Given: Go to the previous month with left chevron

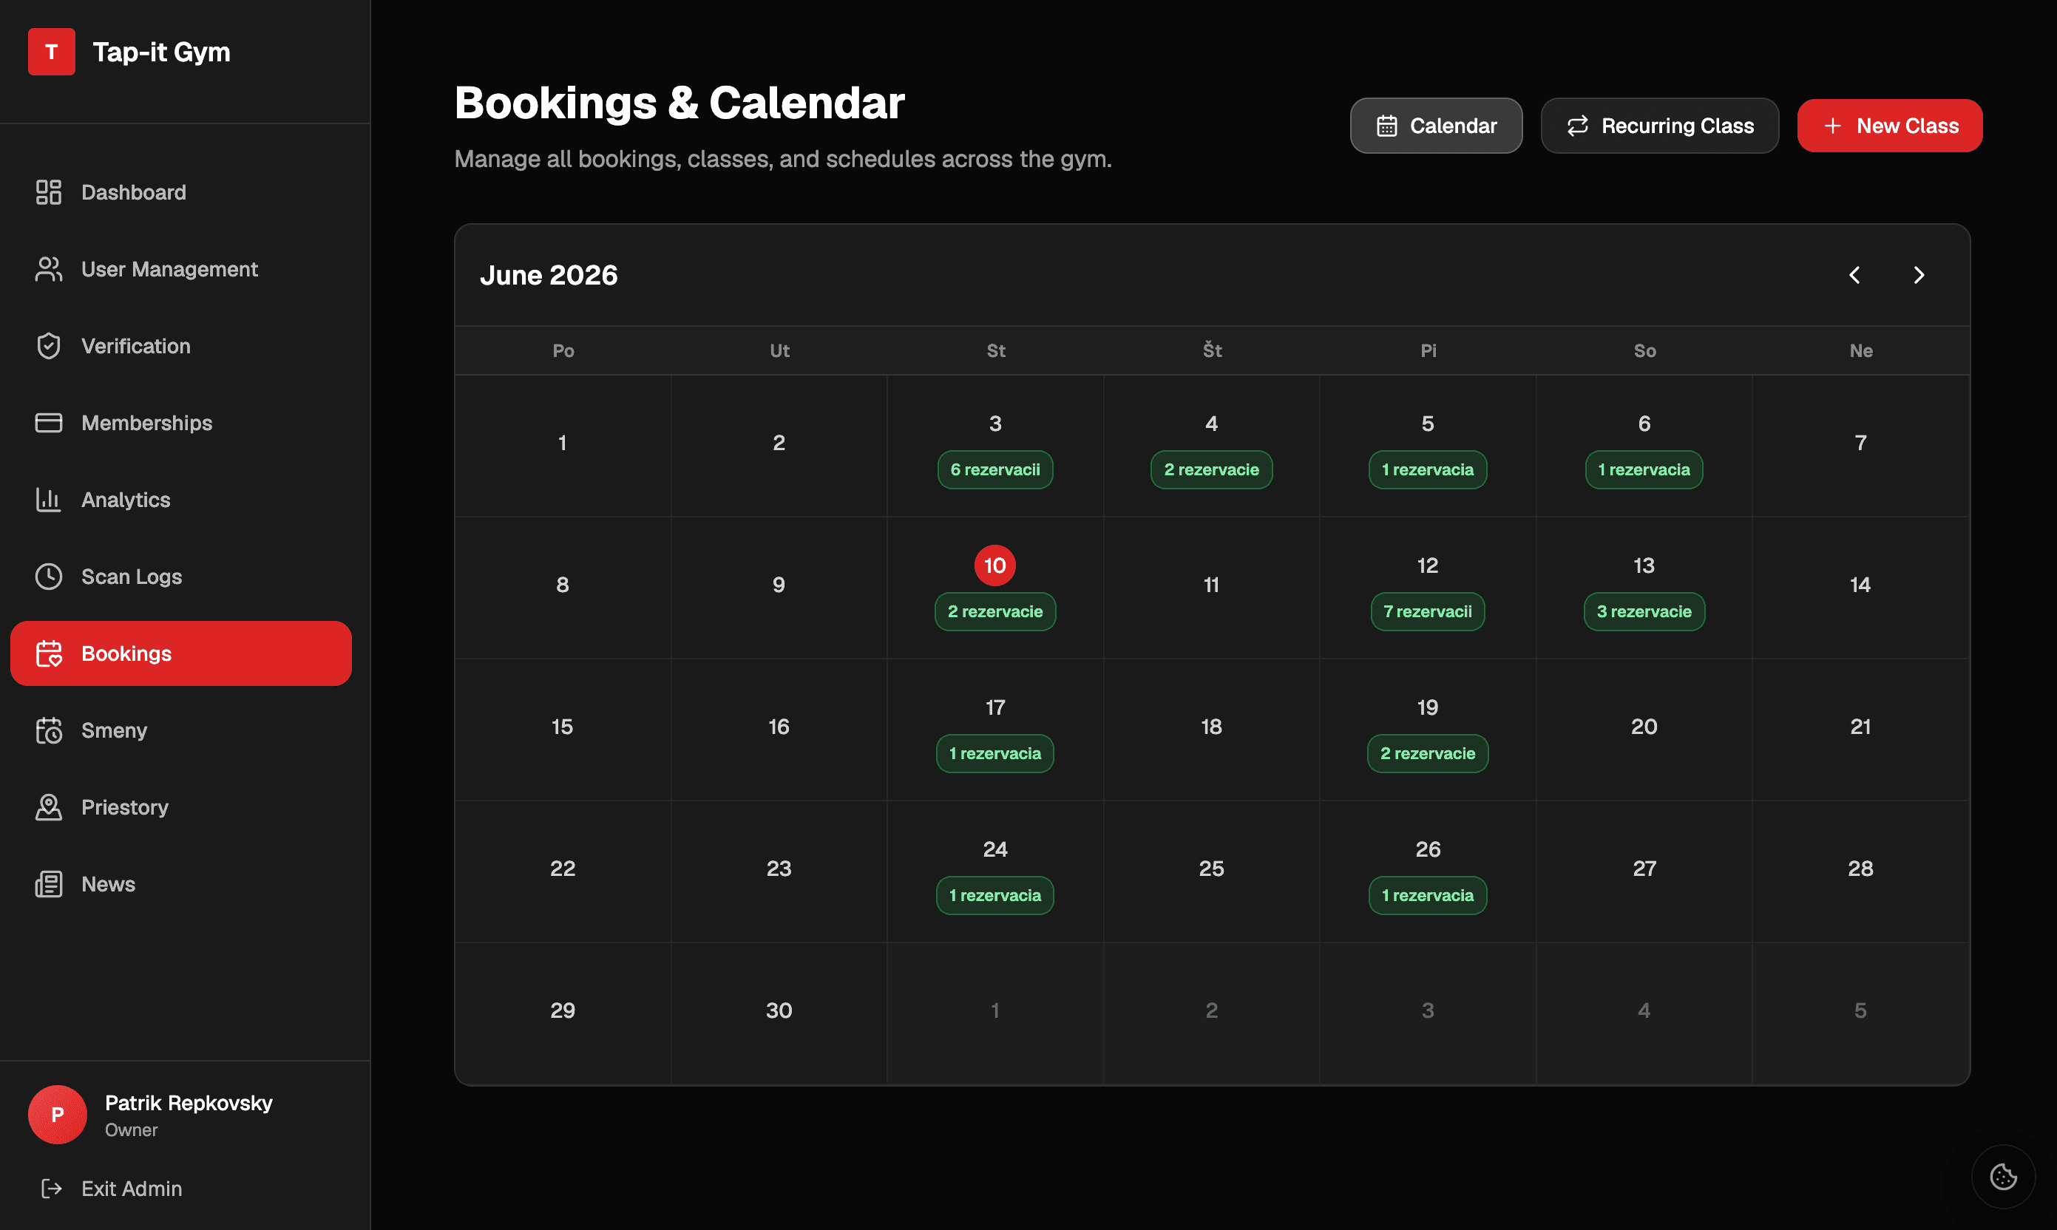Looking at the screenshot, I should 1854,275.
